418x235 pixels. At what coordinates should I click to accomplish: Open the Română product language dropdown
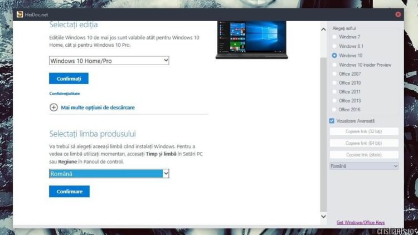pyautogui.click(x=109, y=174)
